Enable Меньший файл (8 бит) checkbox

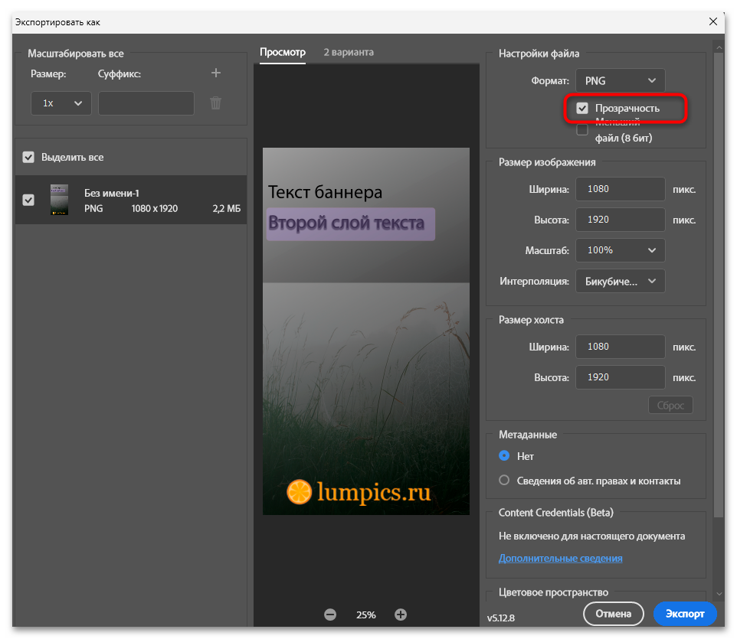(582, 129)
